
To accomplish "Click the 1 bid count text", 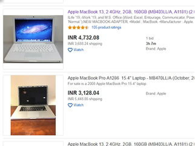I will click(x=150, y=38).
